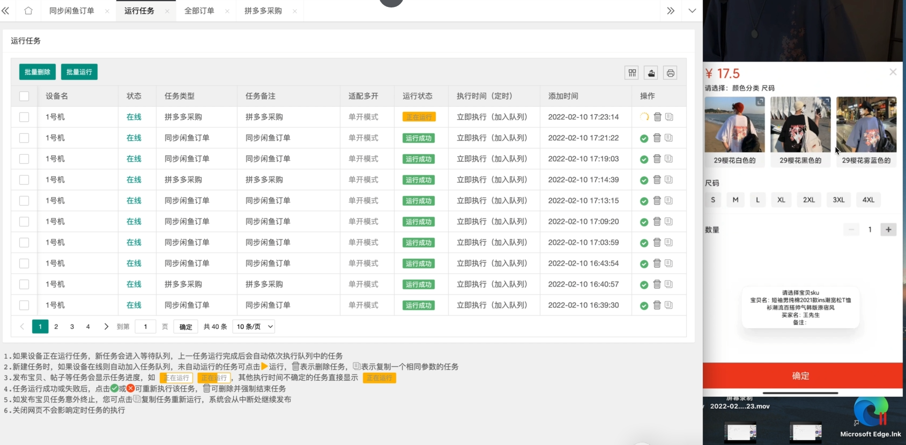
Task: Check row added 2022-02-10 16:43:54
Action: (x=24, y=263)
